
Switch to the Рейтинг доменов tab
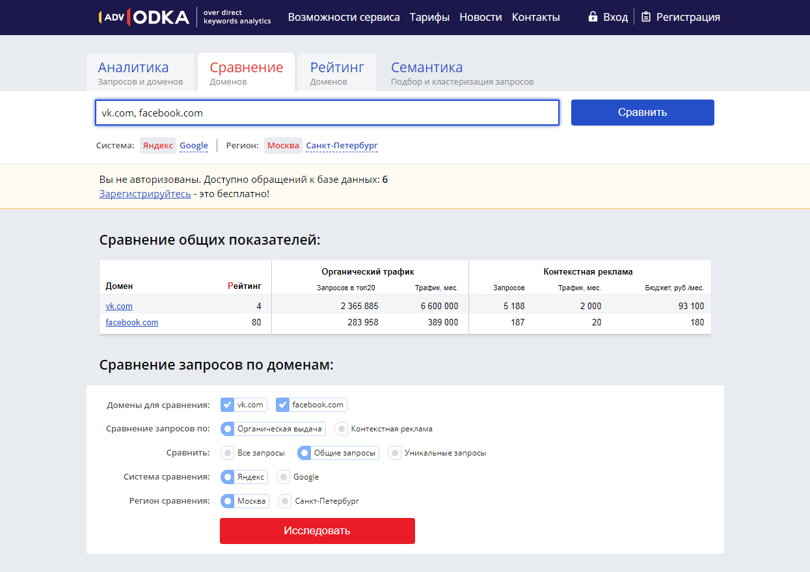tap(336, 71)
